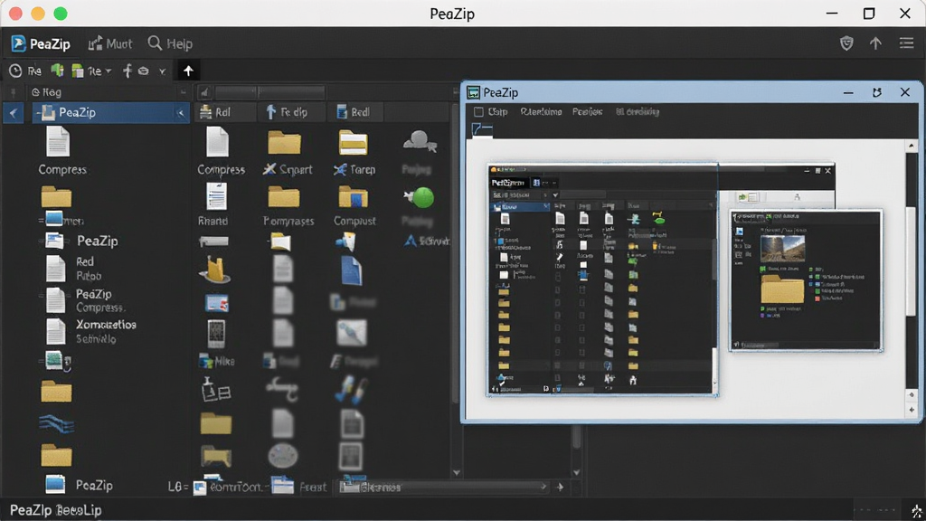The image size is (926, 521).
Task: Switch to the Rel tab
Action: [225, 112]
